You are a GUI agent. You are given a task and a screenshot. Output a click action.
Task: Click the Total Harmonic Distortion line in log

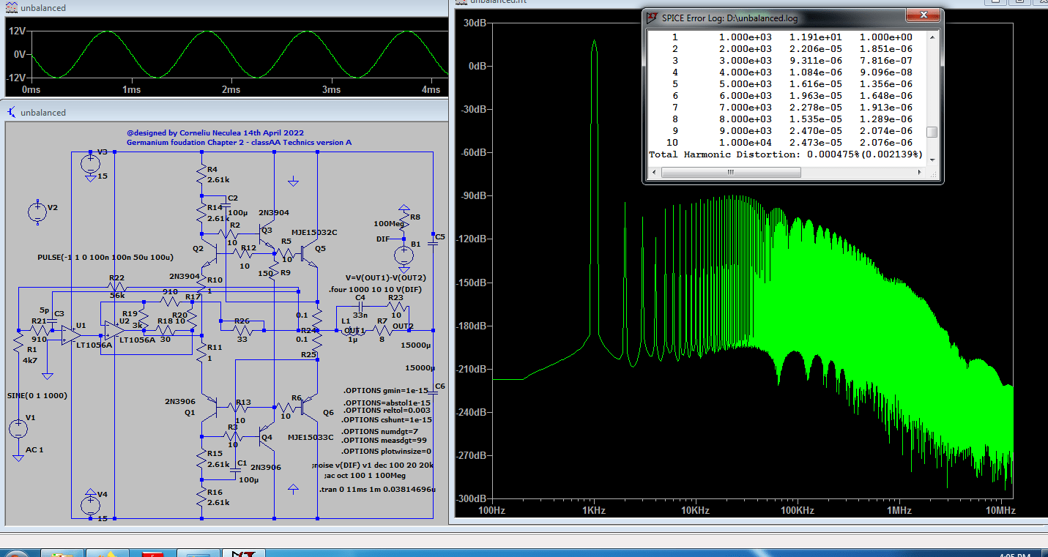pos(786,155)
